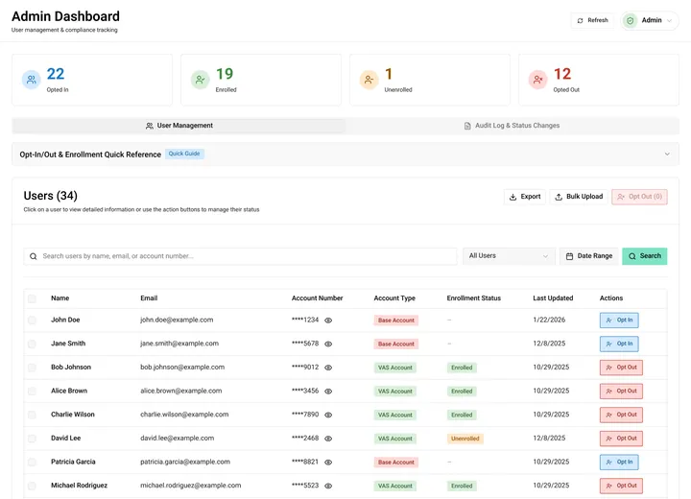The image size is (691, 499).
Task: Click the name Patricia Garcia
Action: click(x=73, y=462)
